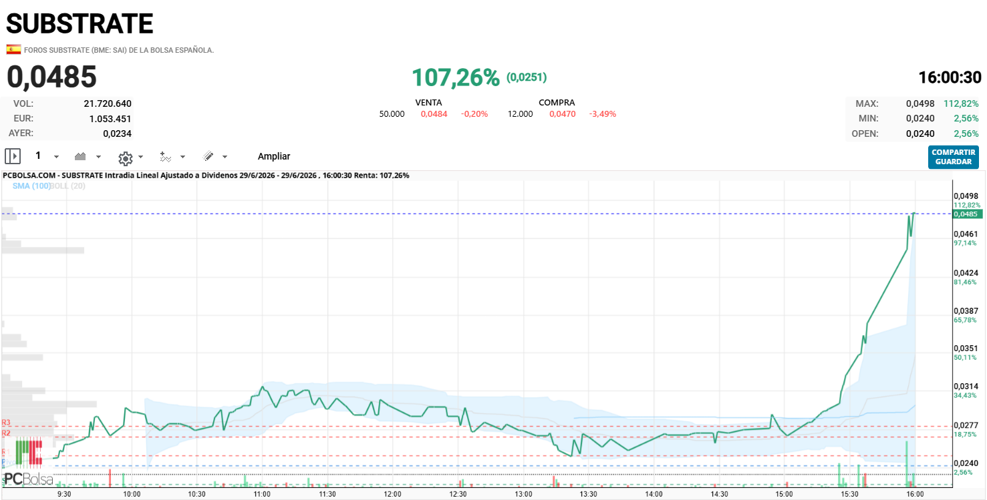Click the VENTA quantity 50.000

pos(392,114)
